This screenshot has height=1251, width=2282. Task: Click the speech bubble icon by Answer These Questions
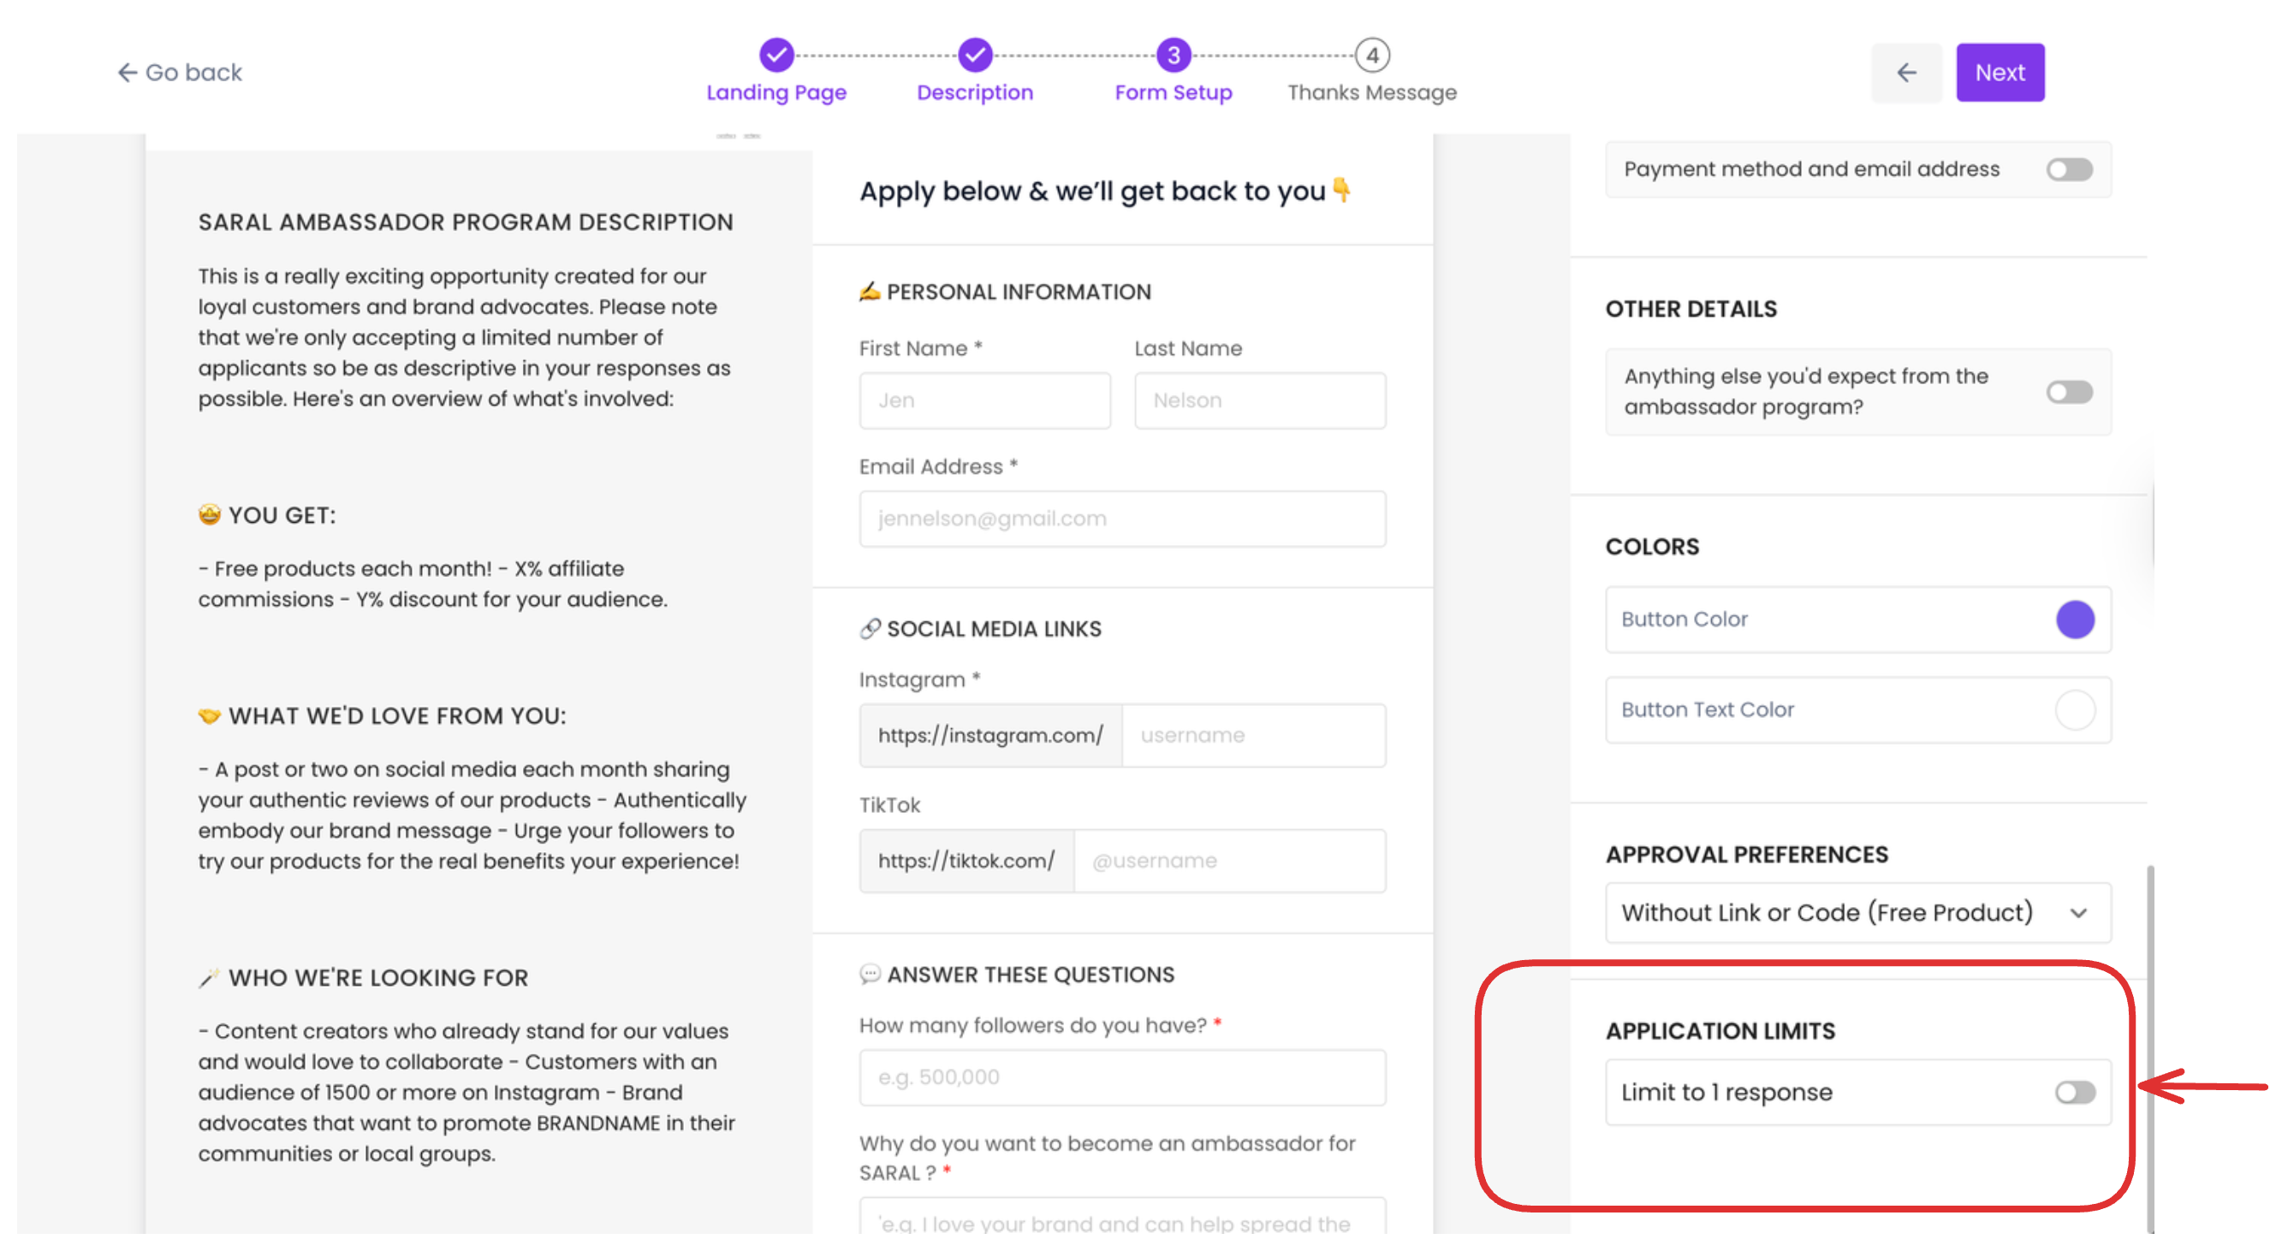pyautogui.click(x=869, y=974)
